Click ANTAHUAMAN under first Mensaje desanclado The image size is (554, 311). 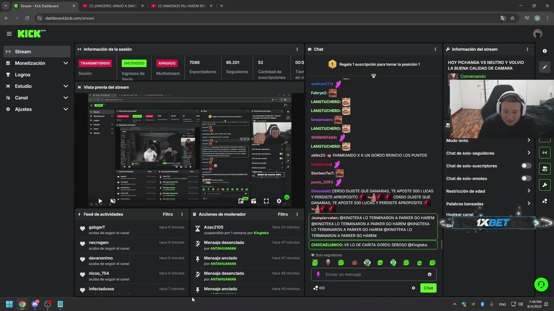pyautogui.click(x=223, y=248)
